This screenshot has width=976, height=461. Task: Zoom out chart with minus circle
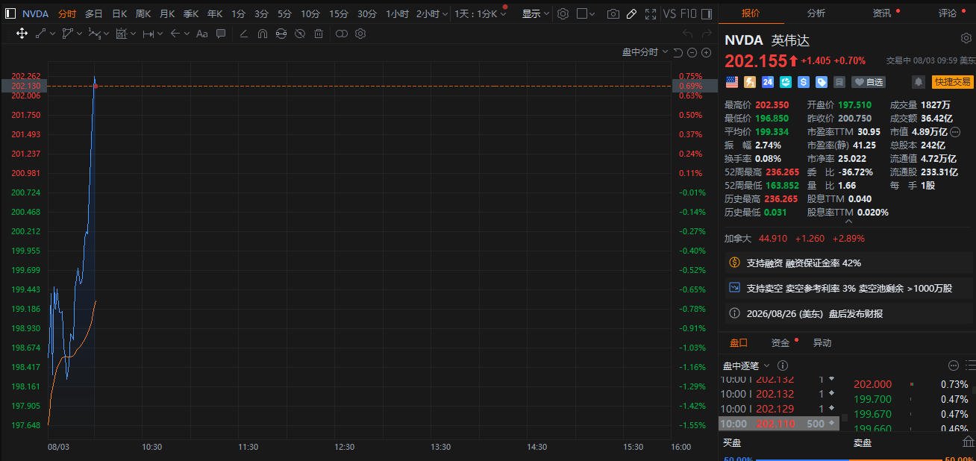(692, 52)
